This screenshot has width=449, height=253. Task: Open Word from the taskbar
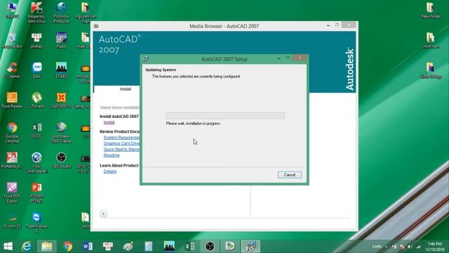(x=88, y=246)
